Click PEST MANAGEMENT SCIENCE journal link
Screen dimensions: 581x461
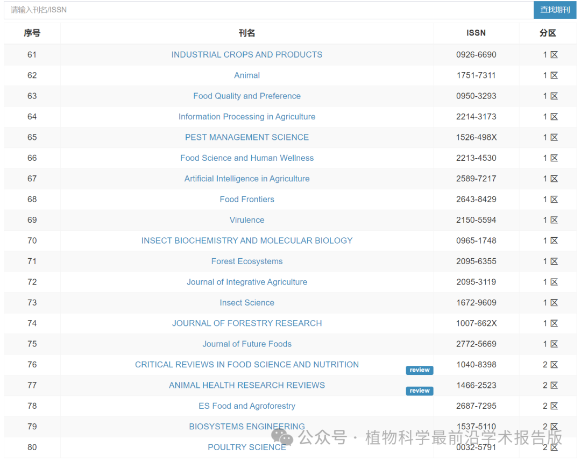point(247,137)
